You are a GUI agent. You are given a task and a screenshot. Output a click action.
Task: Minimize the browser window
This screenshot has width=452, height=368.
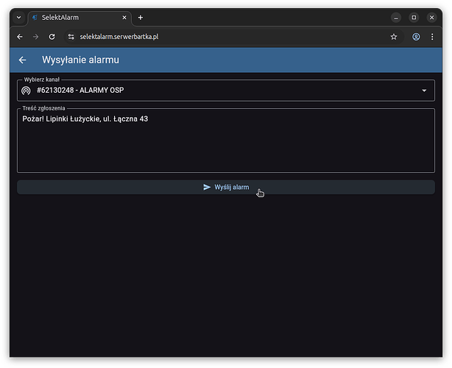tap(398, 18)
